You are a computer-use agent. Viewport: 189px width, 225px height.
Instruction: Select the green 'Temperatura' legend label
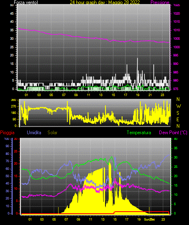tap(139, 133)
